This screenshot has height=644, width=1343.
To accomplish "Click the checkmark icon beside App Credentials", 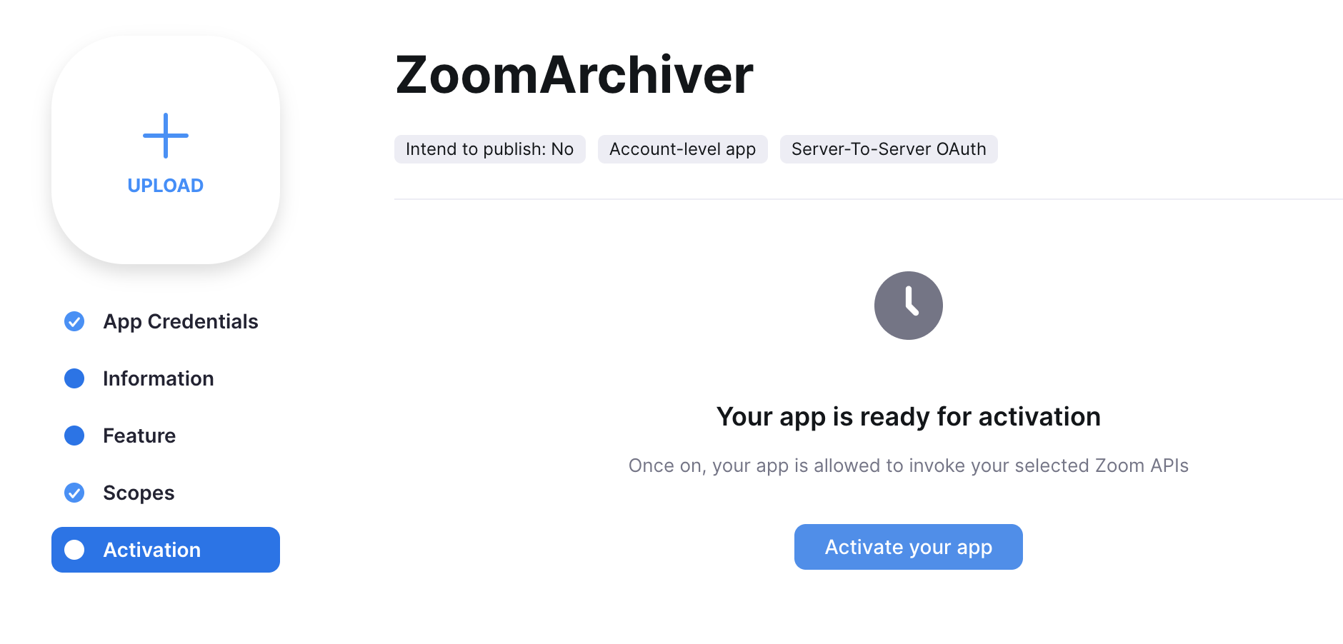I will pyautogui.click(x=74, y=321).
